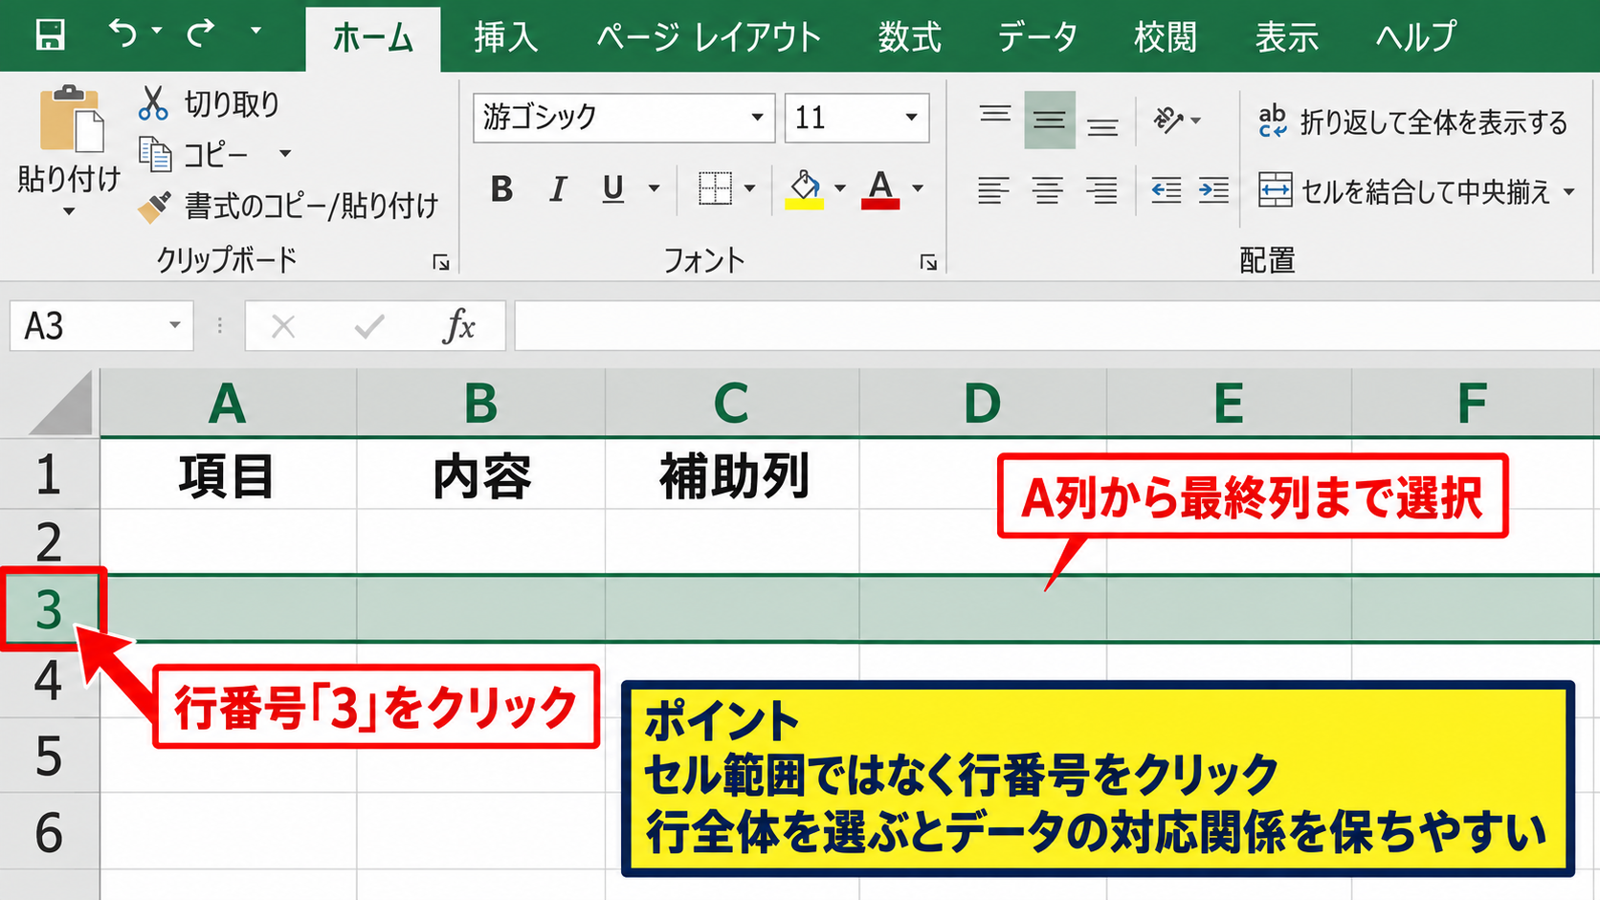Toggle Underline formatting
The image size is (1600, 900).
point(613,189)
